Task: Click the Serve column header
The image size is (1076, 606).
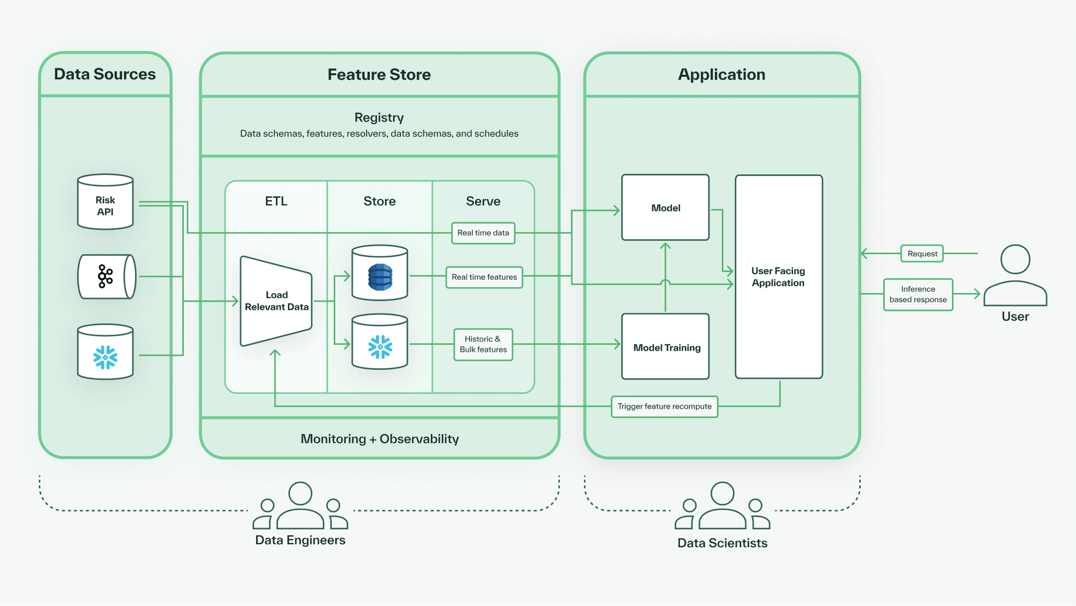Action: pyautogui.click(x=483, y=201)
